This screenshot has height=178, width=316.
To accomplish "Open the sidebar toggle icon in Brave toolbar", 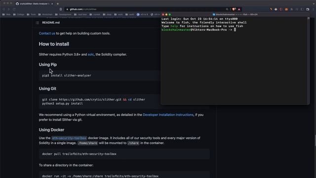I will point(302,9).
